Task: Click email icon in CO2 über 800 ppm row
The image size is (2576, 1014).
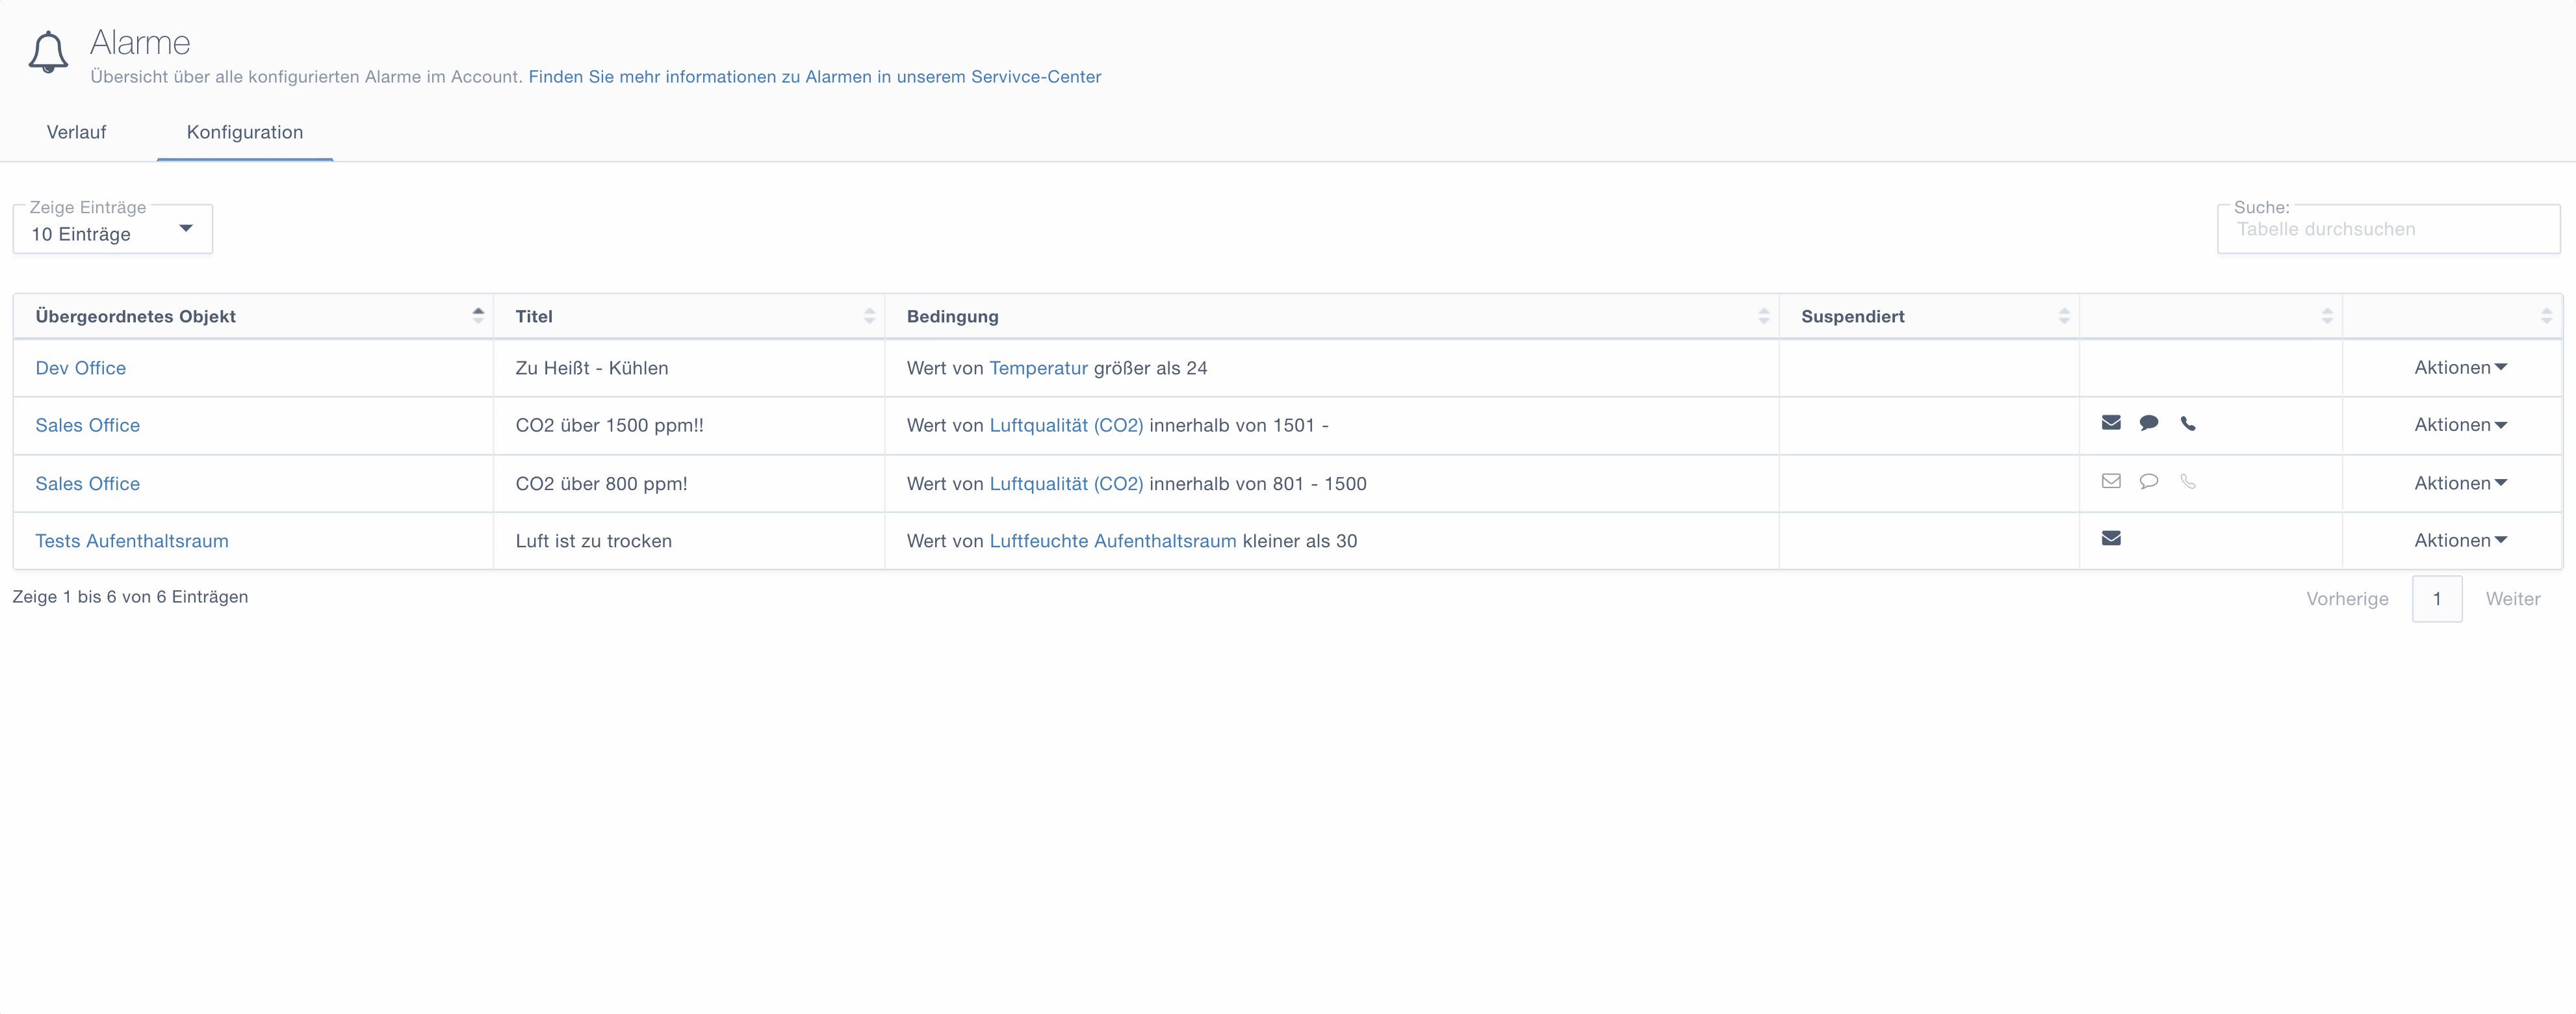Action: [2111, 481]
